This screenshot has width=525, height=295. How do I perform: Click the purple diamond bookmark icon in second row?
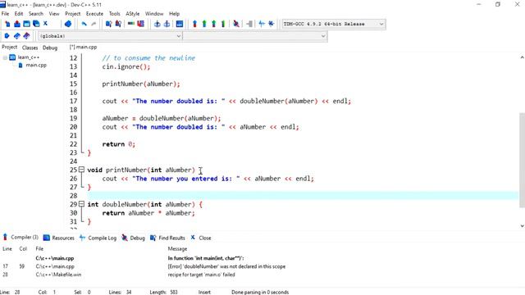pos(26,36)
